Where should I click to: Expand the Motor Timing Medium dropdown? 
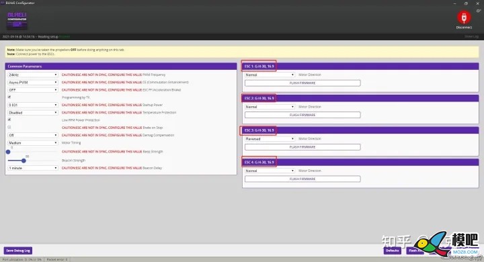tap(33, 143)
